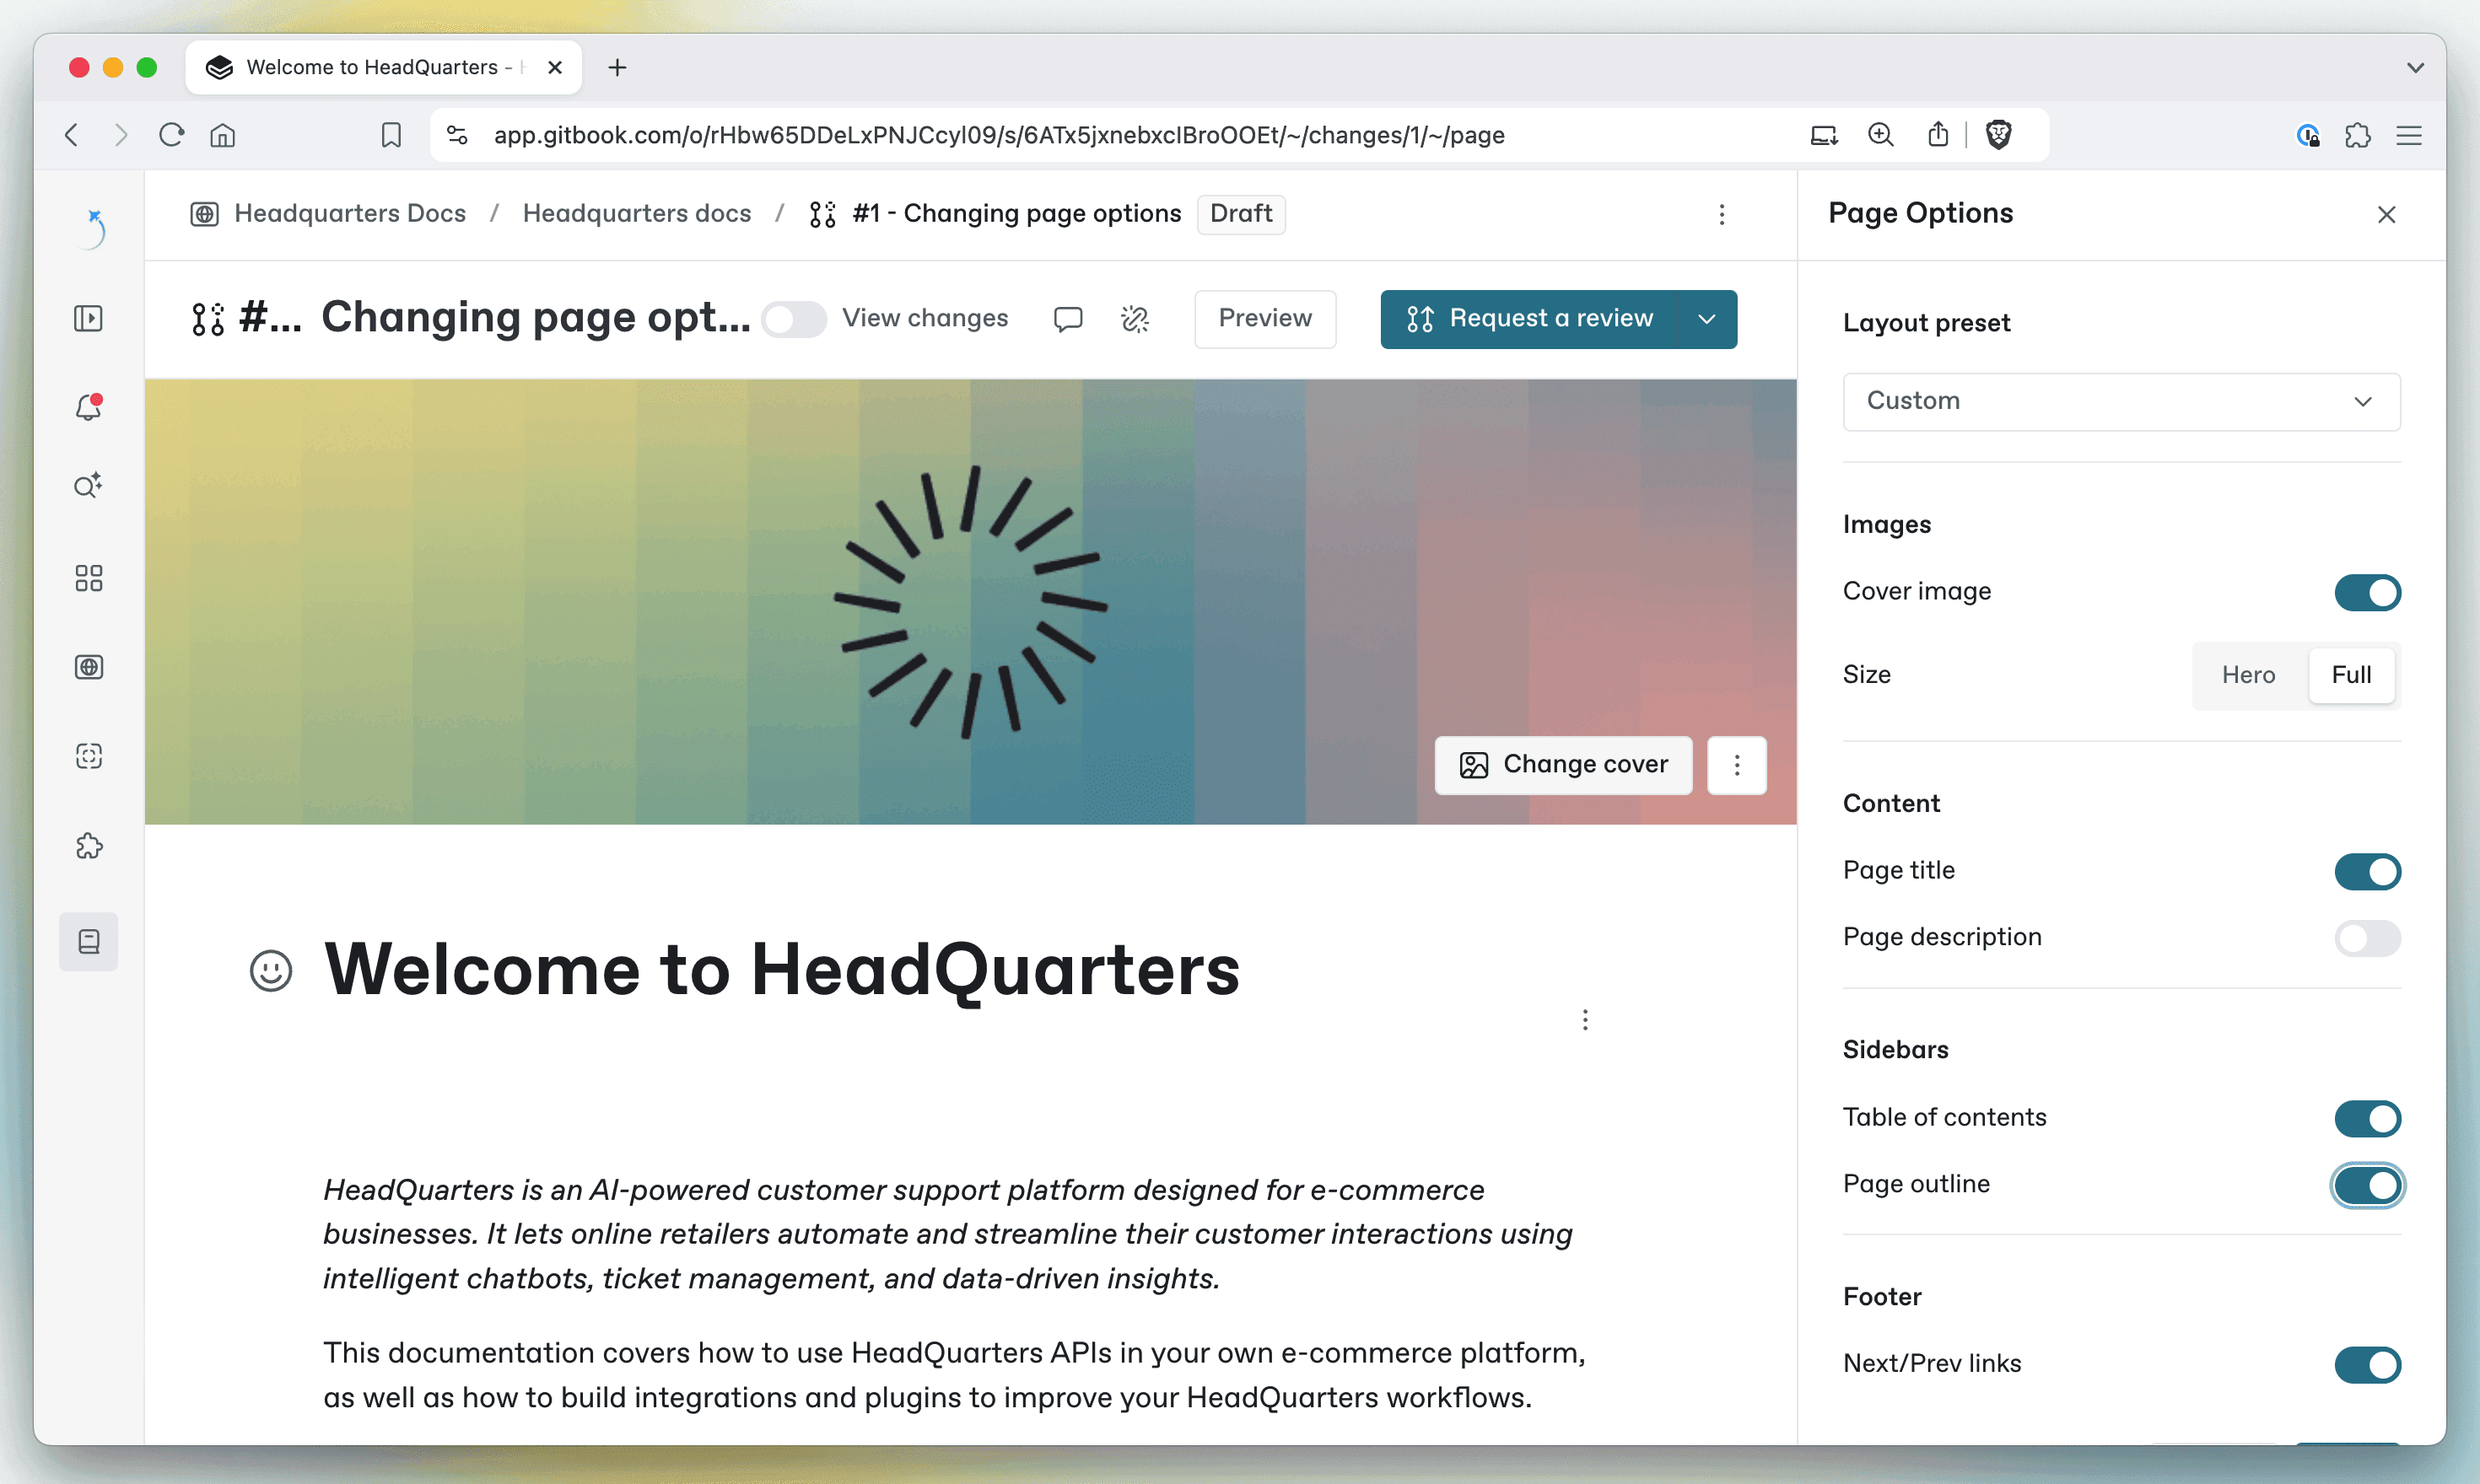
Task: Open the Layout preset Custom dropdown
Action: point(2121,401)
